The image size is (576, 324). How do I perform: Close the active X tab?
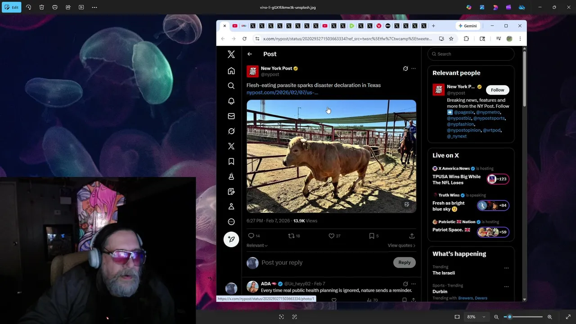click(225, 26)
